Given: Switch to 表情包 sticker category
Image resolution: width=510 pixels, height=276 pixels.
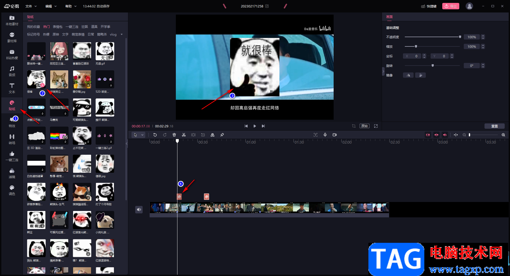Looking at the screenshot, I should coord(57,27).
